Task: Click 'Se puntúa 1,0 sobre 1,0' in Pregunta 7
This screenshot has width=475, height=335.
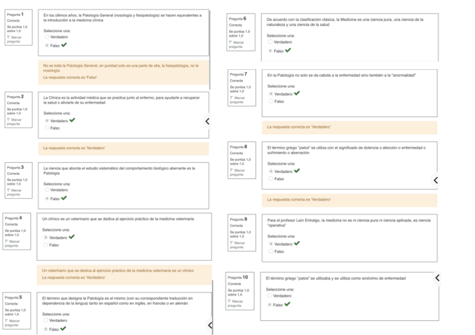Action: pyautogui.click(x=240, y=89)
